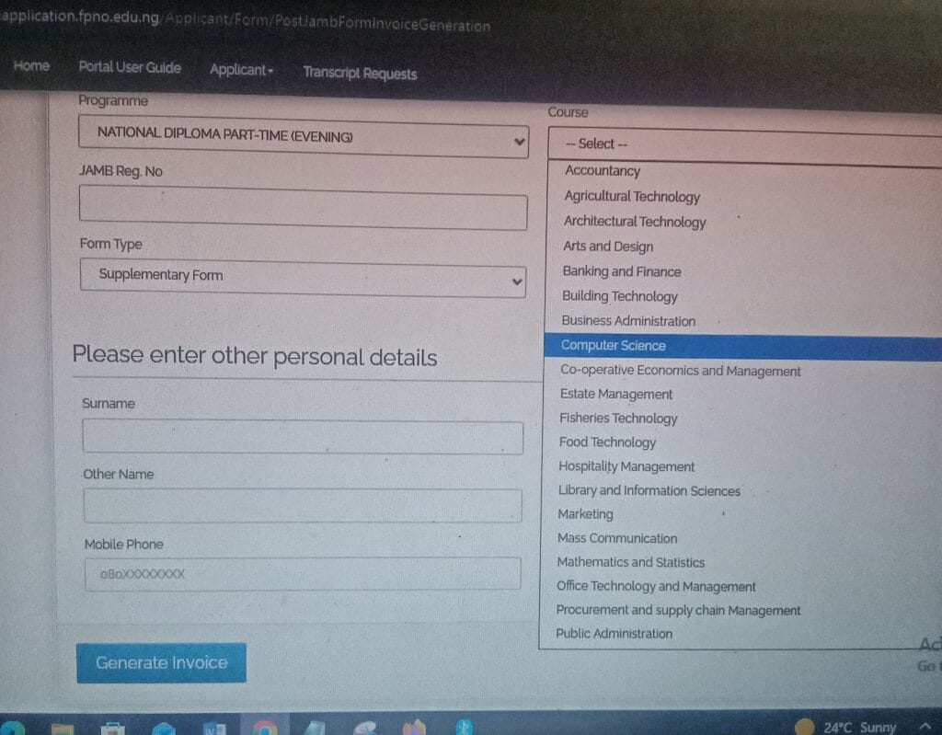Choose Accountancy in the course list
This screenshot has width=942, height=735.
tap(603, 171)
